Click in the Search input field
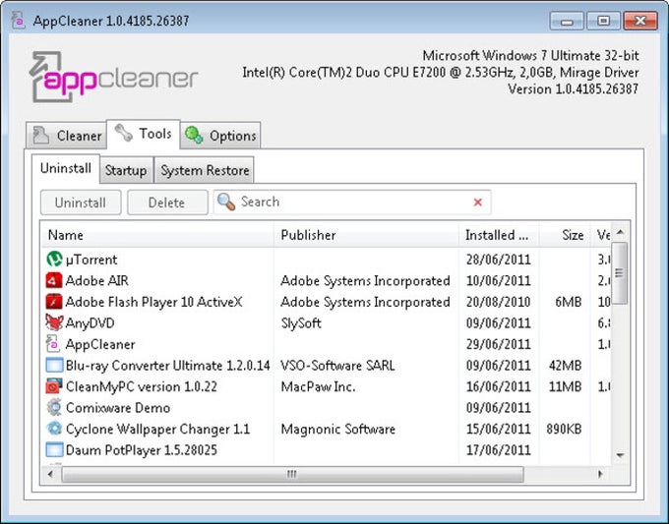This screenshot has height=524, width=669. pos(354,203)
